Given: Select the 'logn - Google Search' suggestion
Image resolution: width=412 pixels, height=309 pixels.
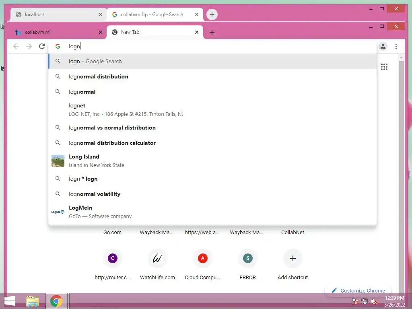Looking at the screenshot, I should (x=213, y=61).
